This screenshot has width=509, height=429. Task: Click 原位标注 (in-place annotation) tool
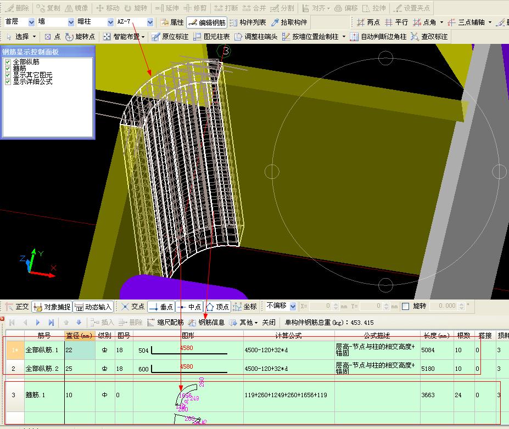point(170,36)
